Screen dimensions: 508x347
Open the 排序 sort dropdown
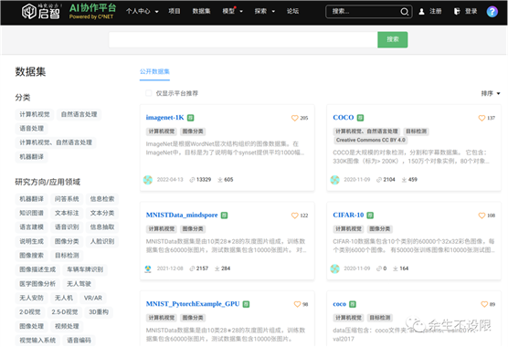tap(491, 93)
